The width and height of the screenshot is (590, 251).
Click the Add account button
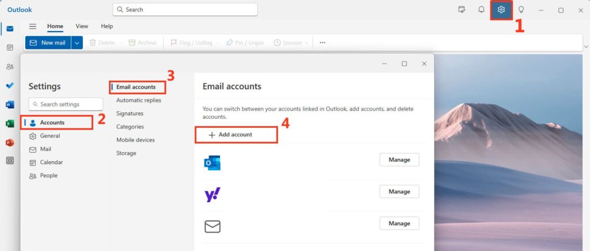click(236, 135)
